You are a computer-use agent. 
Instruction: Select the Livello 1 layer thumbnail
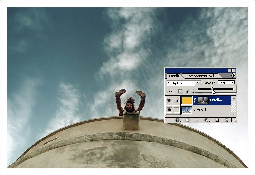[x=187, y=110]
